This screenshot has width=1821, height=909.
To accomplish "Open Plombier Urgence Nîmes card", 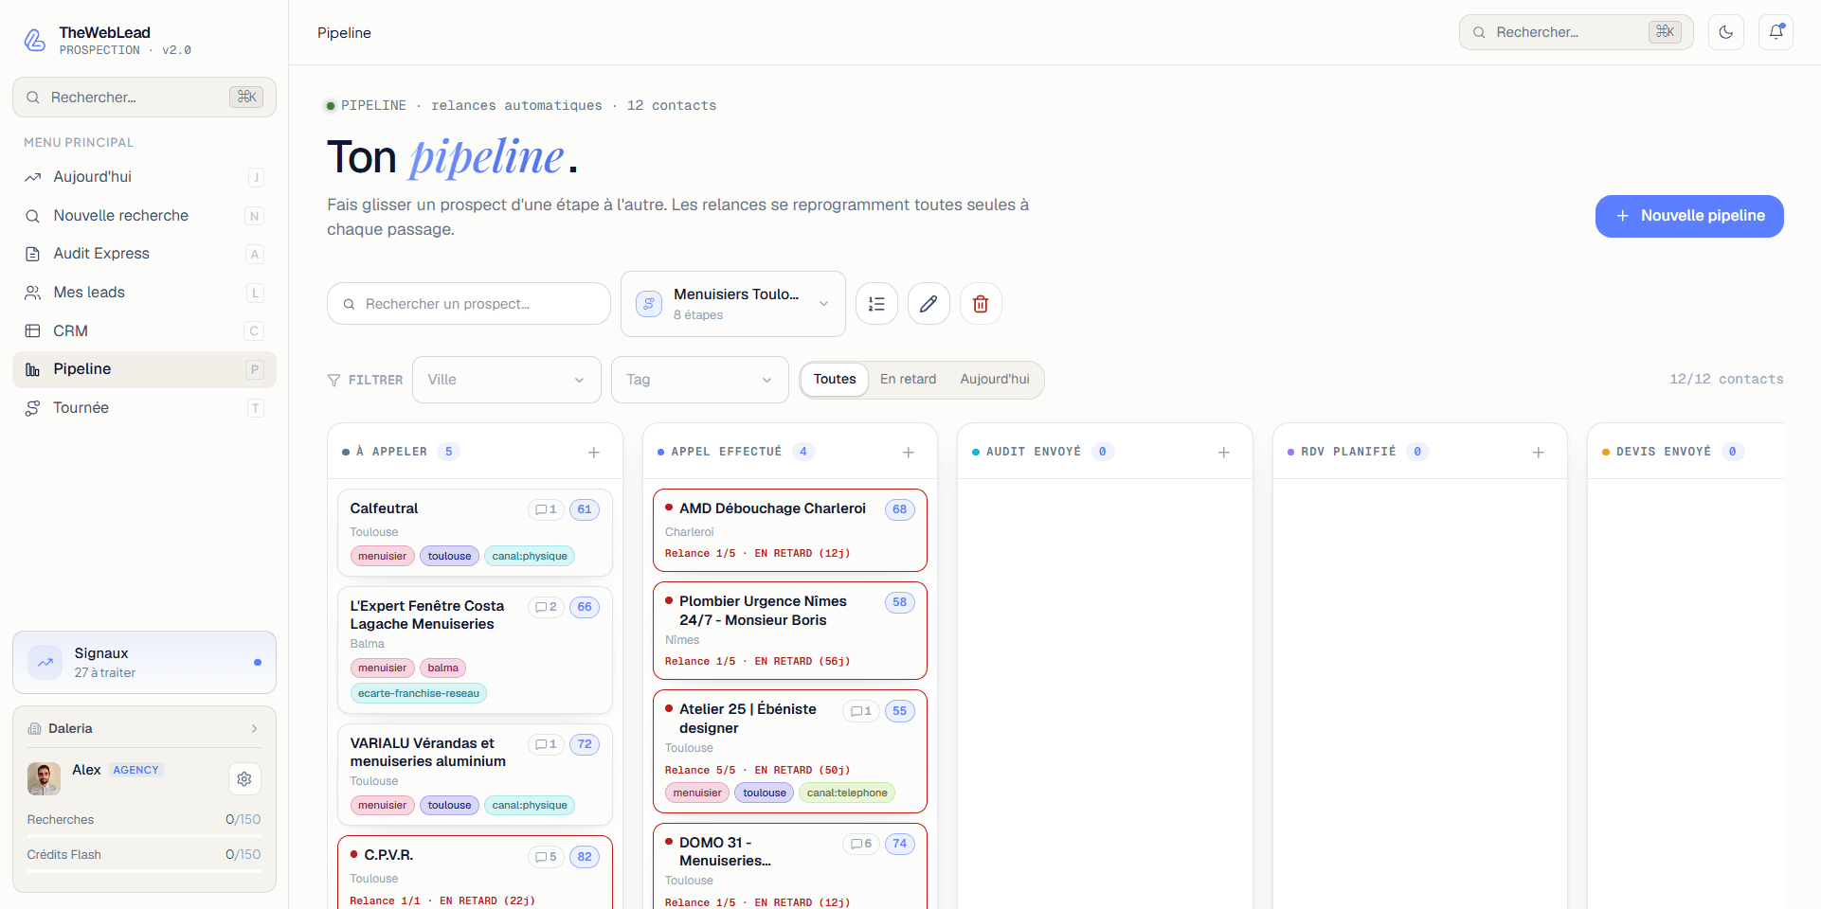I will pyautogui.click(x=790, y=631).
